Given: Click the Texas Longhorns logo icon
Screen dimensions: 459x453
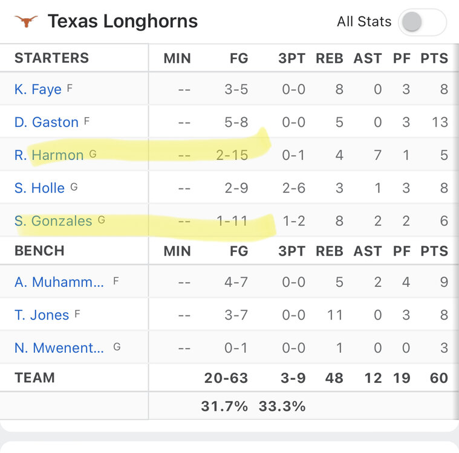Looking at the screenshot, I should pyautogui.click(x=25, y=22).
